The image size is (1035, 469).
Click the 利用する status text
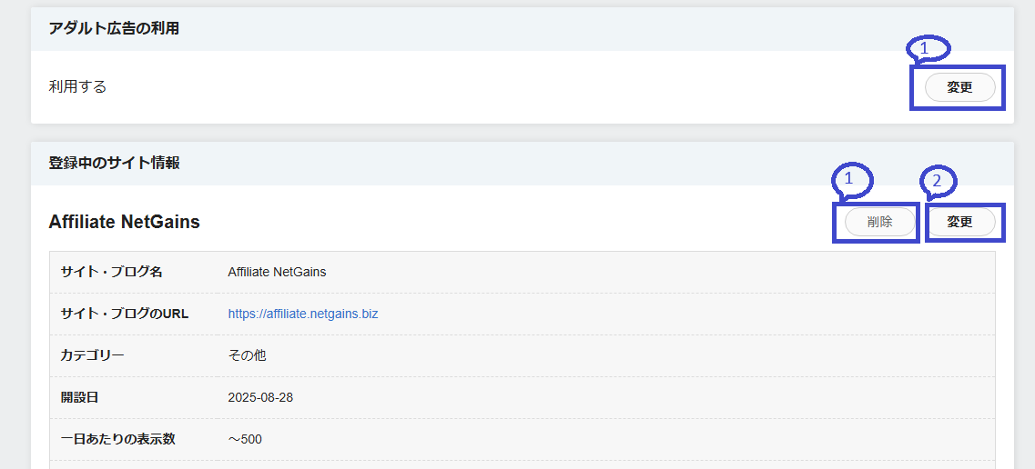pyautogui.click(x=77, y=87)
